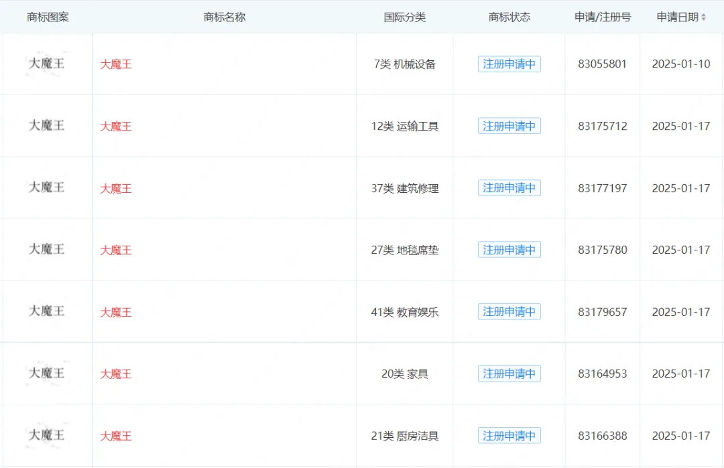Select the 20类 家具 classification cell
The width and height of the screenshot is (724, 468).
pos(404,374)
